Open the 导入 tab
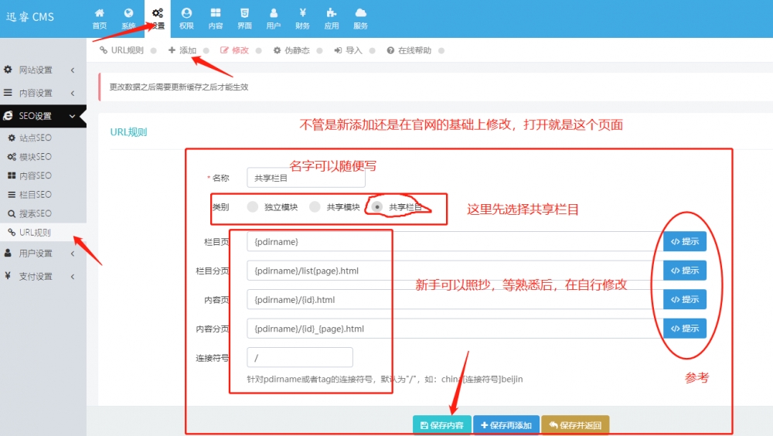Image resolution: width=773 pixels, height=436 pixels. pos(348,50)
